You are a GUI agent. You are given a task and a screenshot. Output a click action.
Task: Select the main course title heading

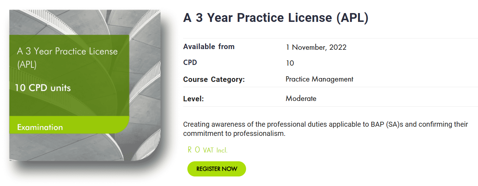coord(276,18)
